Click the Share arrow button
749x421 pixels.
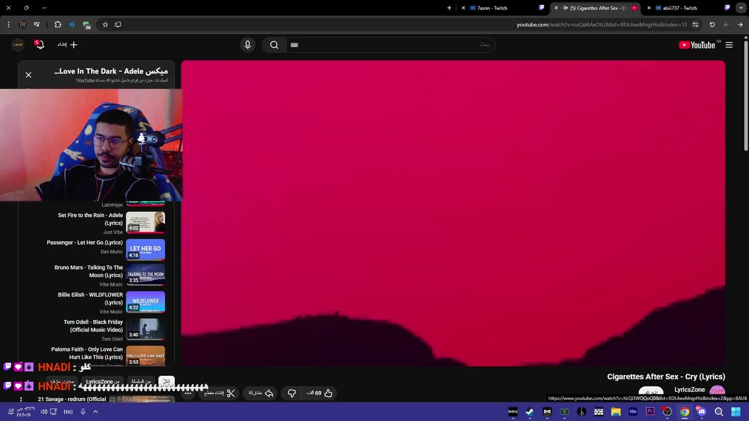(x=261, y=393)
